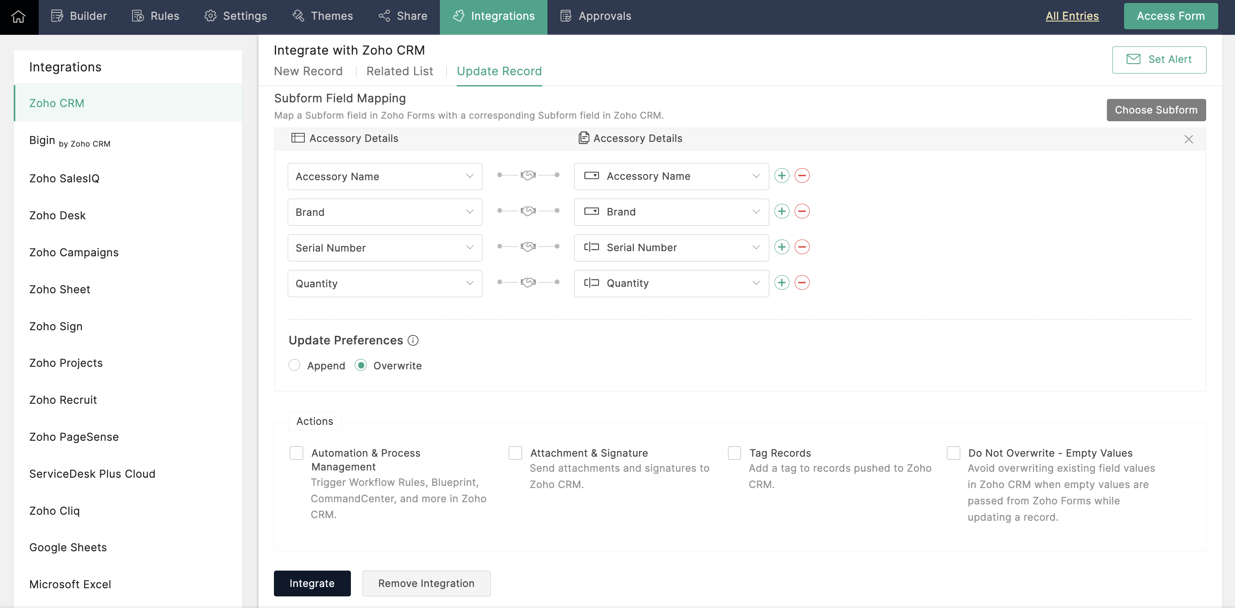Enable the Automation & Process Management checkbox
This screenshot has width=1235, height=608.
297,453
